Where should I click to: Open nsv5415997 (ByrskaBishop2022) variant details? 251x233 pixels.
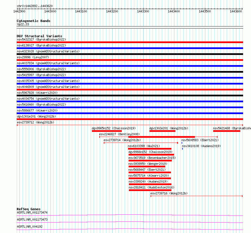41,75
